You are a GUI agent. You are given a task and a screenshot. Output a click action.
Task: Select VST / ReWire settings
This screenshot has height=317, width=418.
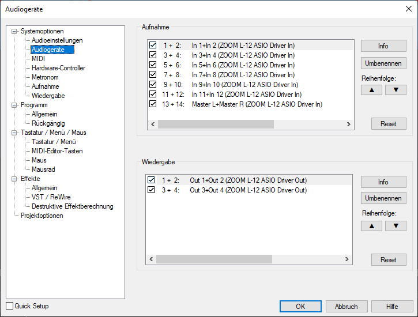tap(51, 197)
